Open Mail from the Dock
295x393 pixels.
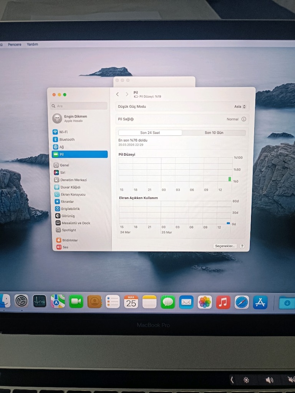pyautogui.click(x=186, y=302)
